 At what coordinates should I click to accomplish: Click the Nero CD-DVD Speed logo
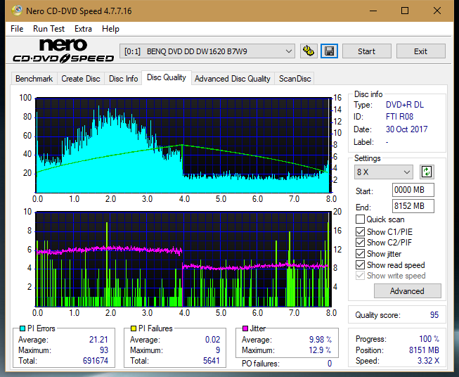(x=63, y=51)
